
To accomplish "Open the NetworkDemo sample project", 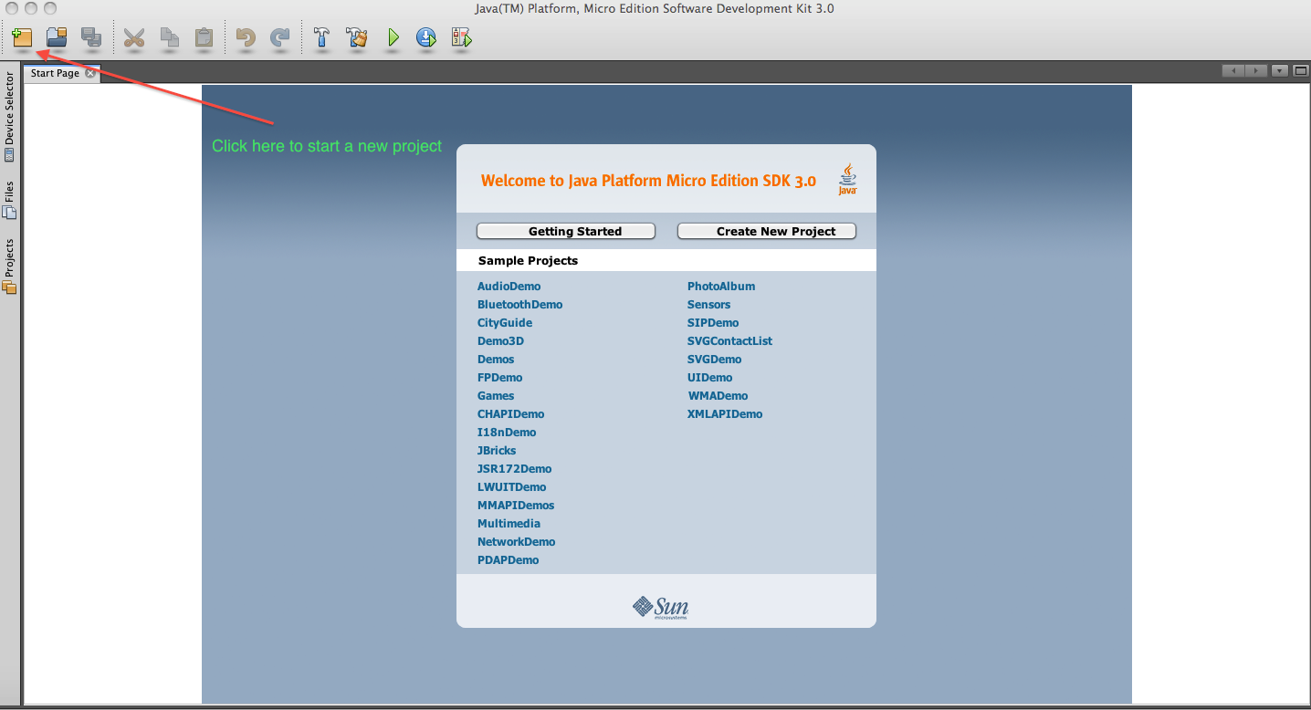I will pos(516,541).
